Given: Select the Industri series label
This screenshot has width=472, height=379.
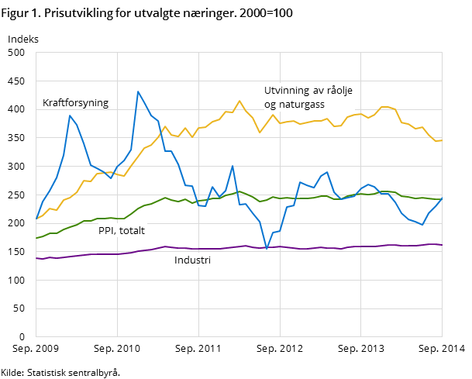Looking at the screenshot, I should [x=192, y=260].
